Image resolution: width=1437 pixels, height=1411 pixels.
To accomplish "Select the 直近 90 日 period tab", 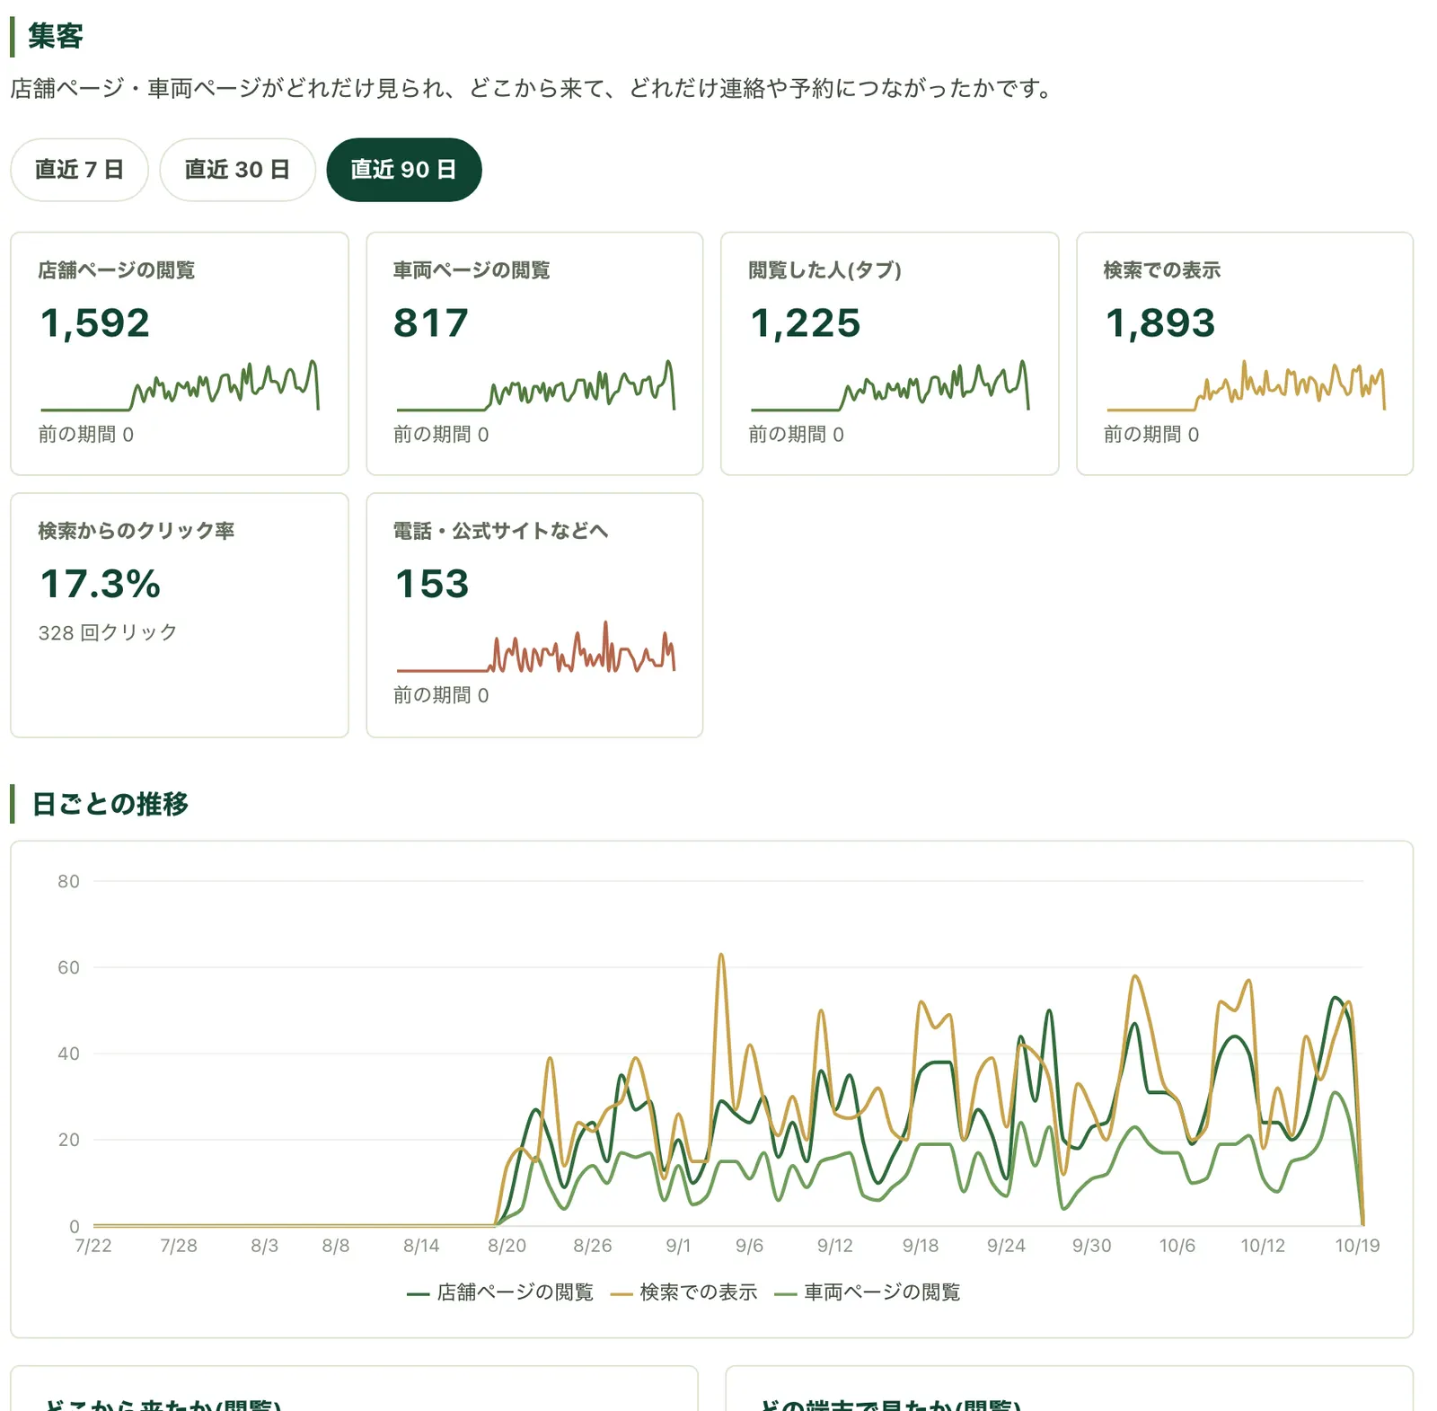I will pos(403,170).
